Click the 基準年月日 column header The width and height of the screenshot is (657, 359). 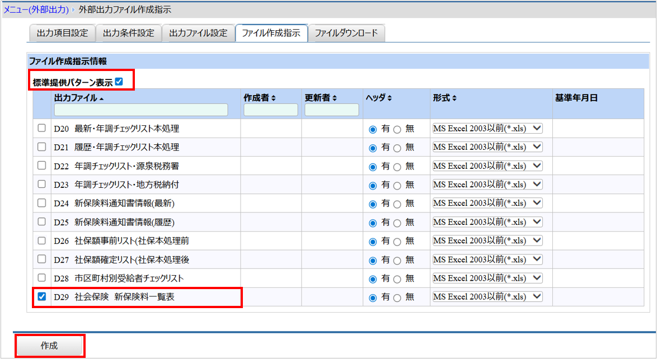point(576,98)
